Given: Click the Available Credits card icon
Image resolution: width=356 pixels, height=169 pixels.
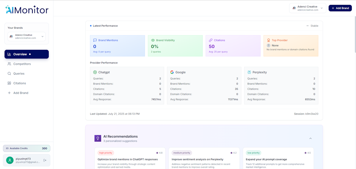Looking at the screenshot, I should click(x=7, y=148).
